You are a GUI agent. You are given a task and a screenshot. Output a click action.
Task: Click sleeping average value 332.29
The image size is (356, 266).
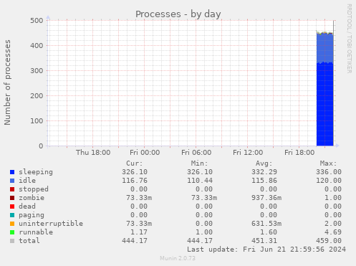pos(264,172)
